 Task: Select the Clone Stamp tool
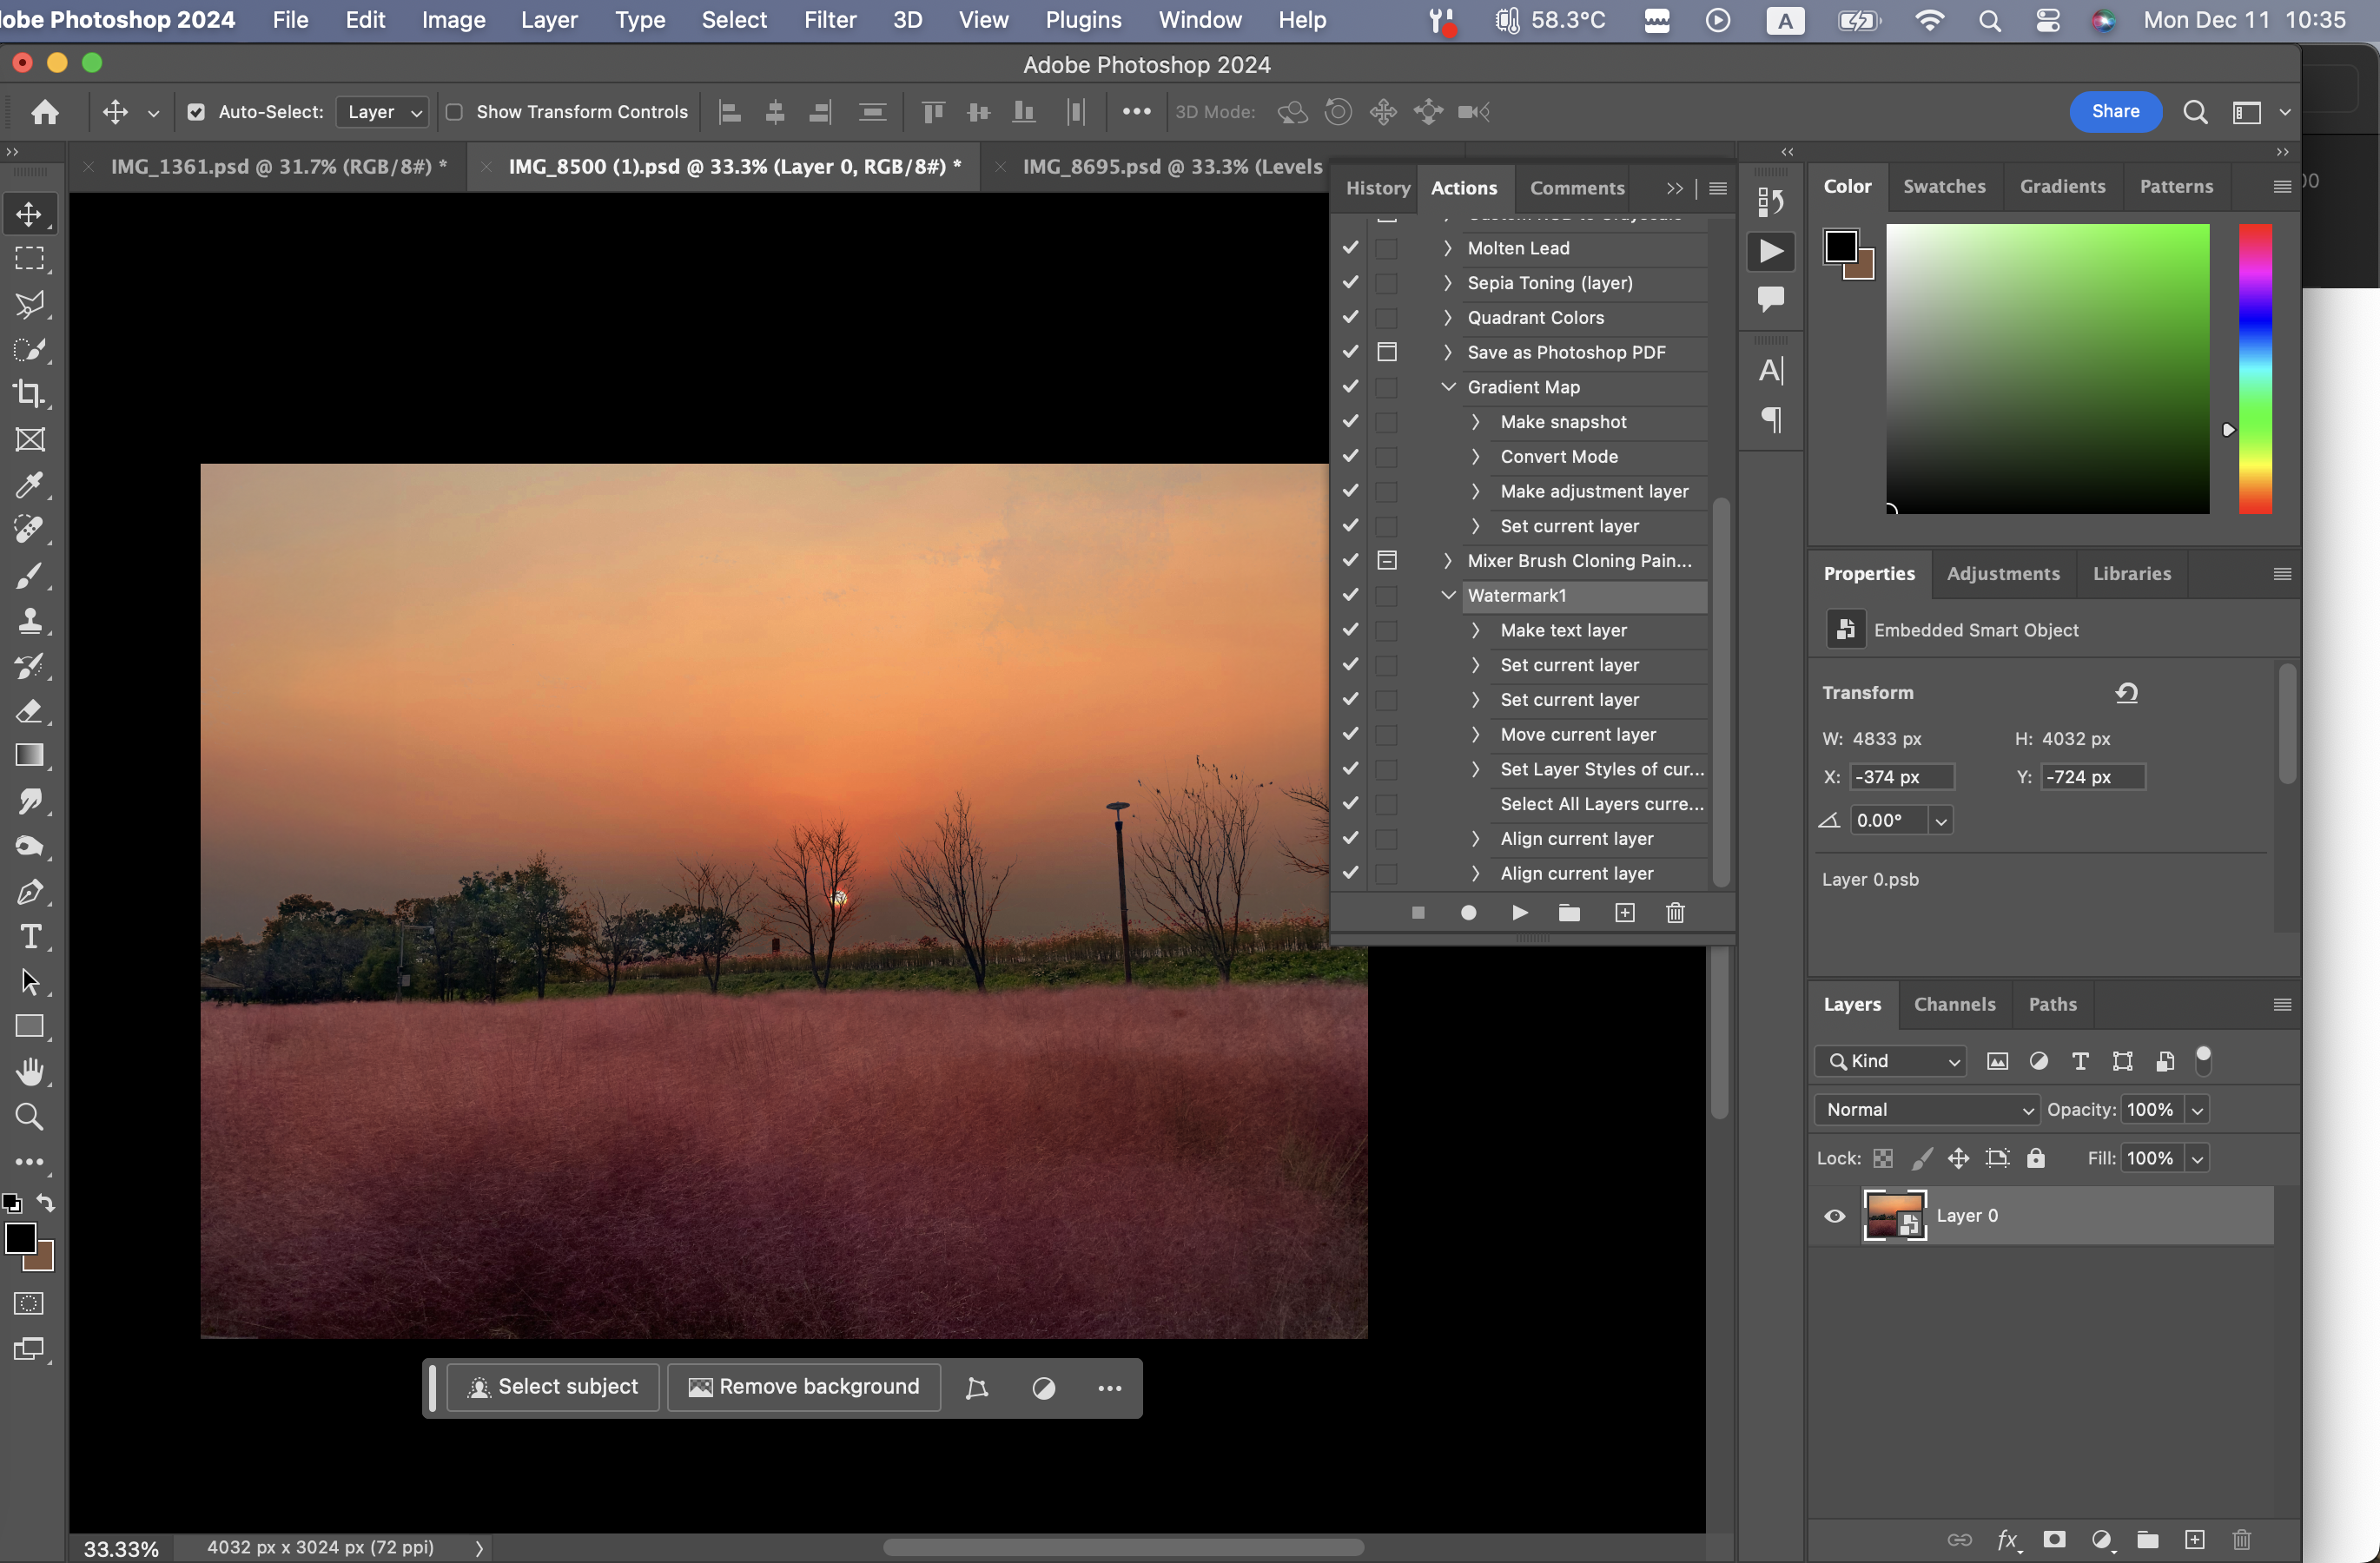29,621
